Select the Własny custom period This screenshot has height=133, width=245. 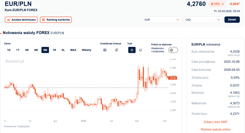[87, 50]
